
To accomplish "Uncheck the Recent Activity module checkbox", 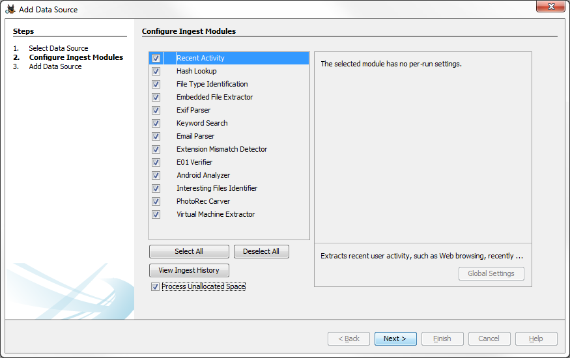I will pos(156,59).
